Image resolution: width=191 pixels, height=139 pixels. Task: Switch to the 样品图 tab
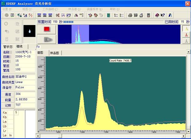[55, 53]
